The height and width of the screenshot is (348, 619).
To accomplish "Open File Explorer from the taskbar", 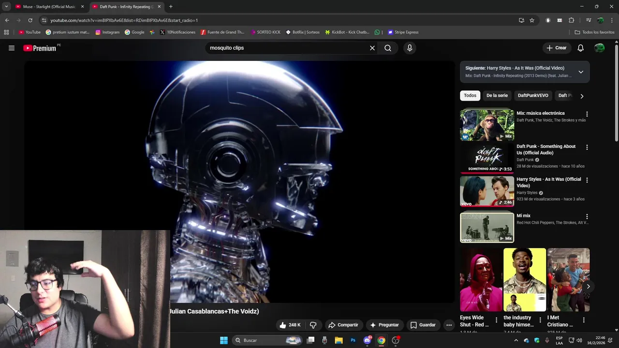I will tap(339, 340).
